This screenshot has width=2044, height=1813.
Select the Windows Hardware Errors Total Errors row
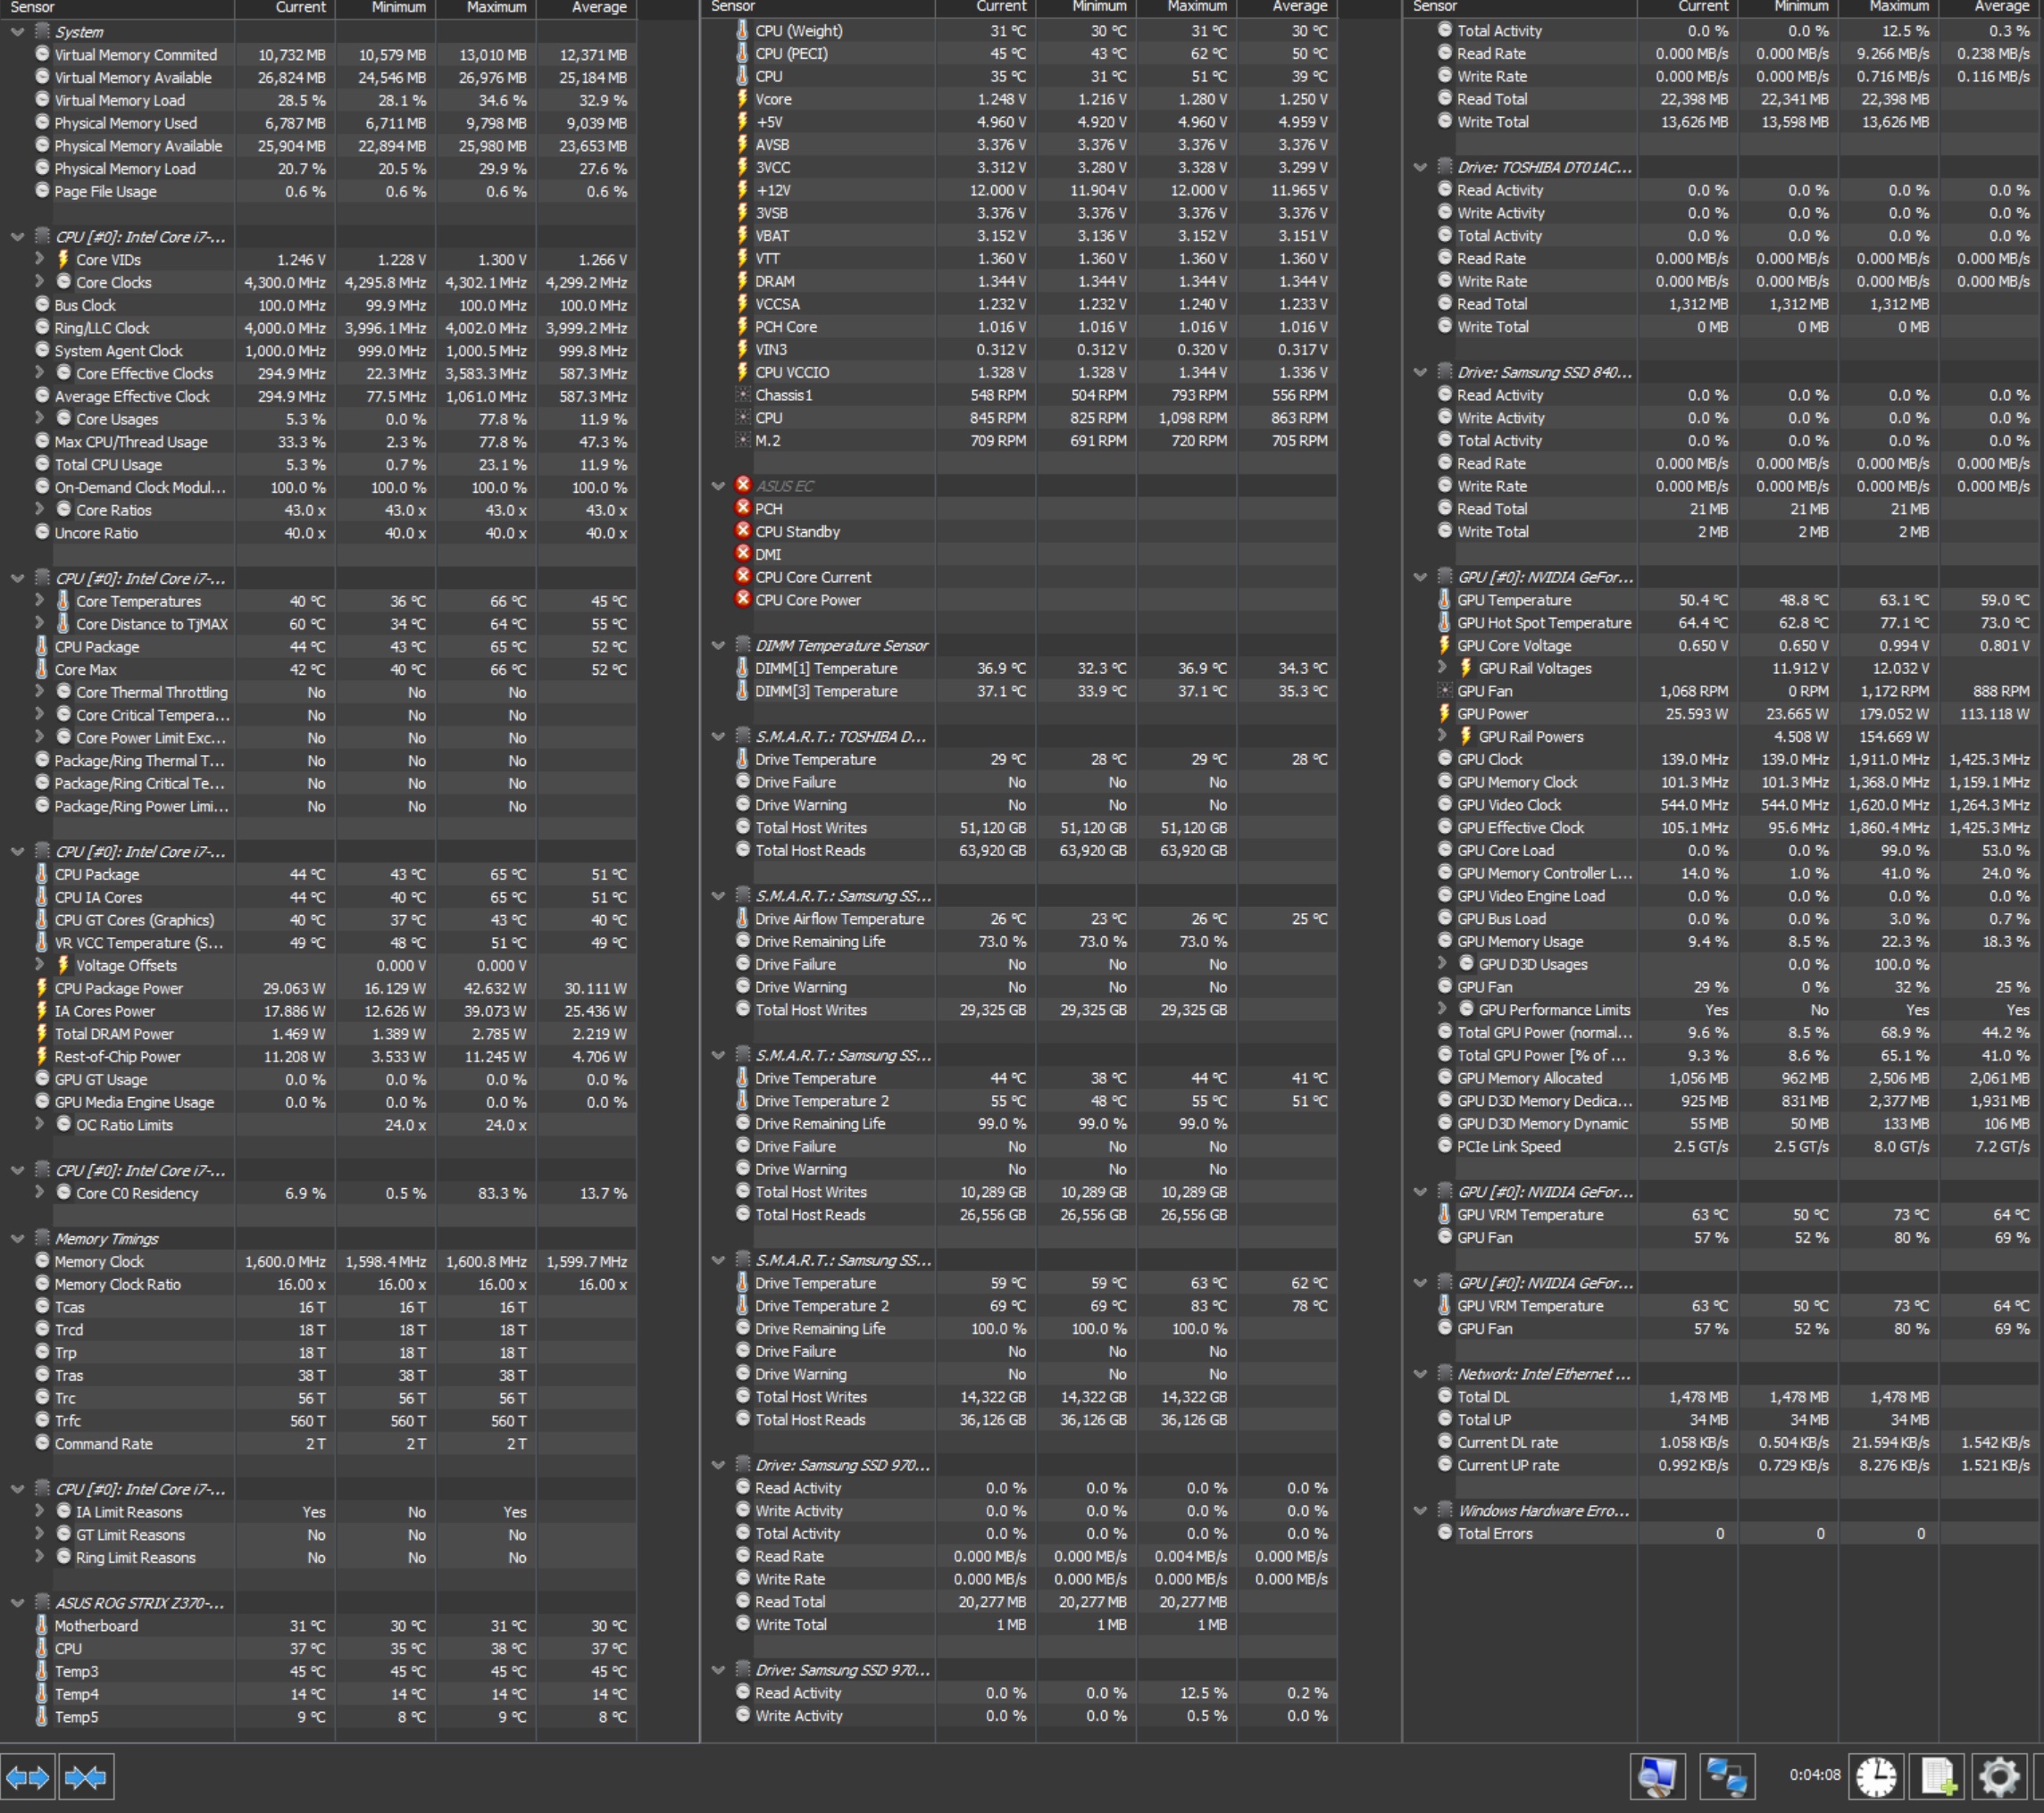pos(1494,1534)
